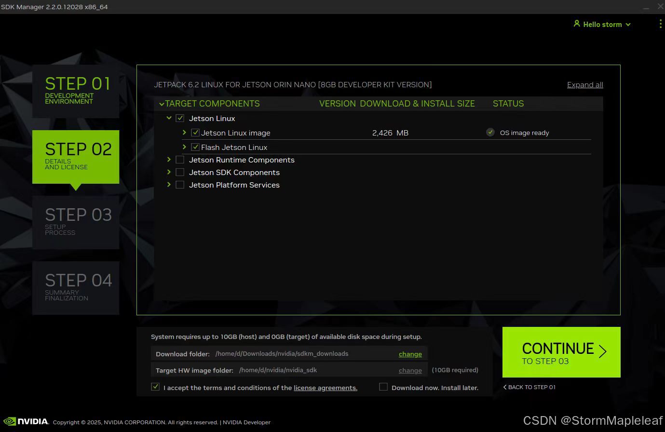665x432 pixels.
Task: Click Back to Step 01
Action: pyautogui.click(x=529, y=387)
